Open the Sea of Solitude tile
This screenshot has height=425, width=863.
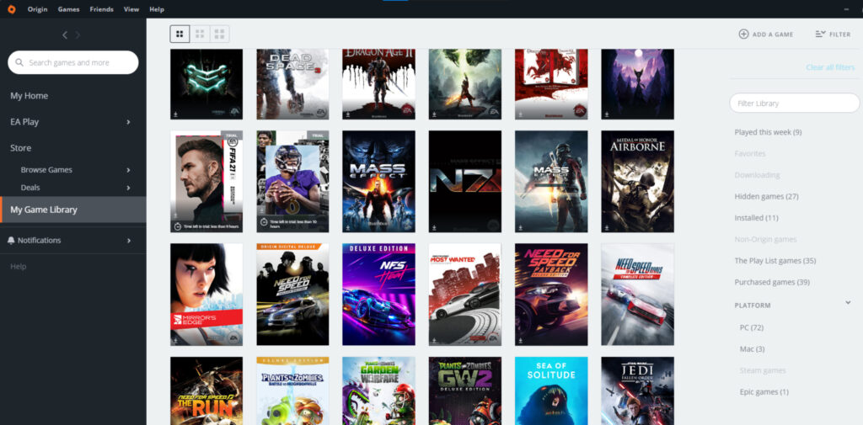click(x=551, y=390)
